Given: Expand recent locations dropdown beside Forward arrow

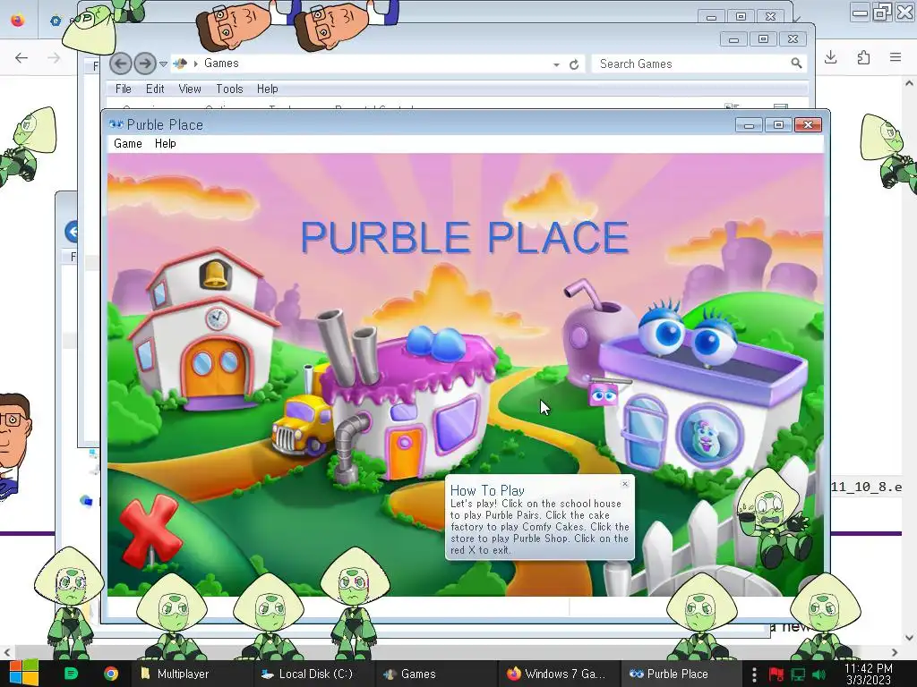Looking at the screenshot, I should pyautogui.click(x=164, y=64).
